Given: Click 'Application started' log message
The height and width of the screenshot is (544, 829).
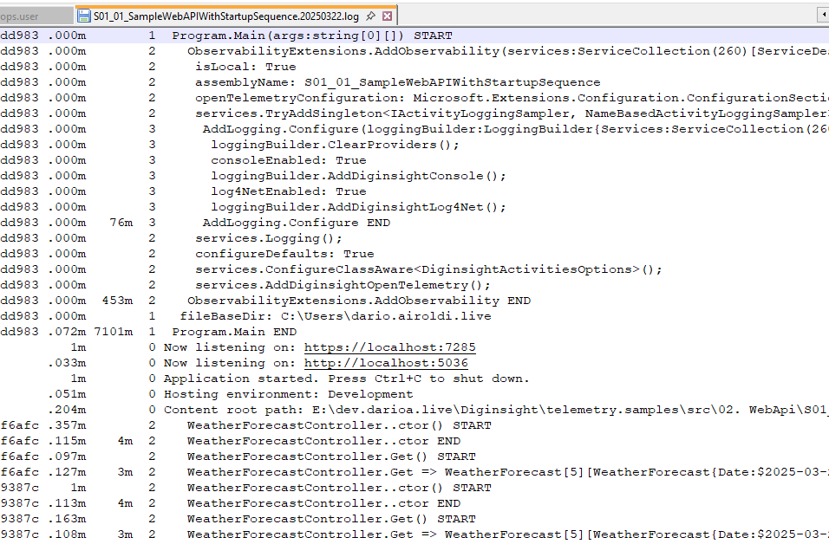Looking at the screenshot, I should pos(346,379).
